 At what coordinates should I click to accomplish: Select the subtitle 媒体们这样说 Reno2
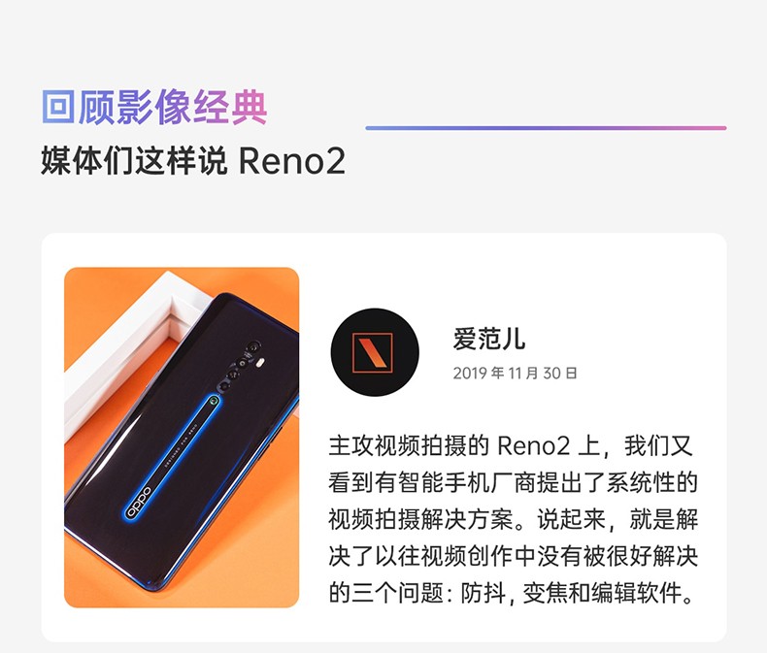(193, 161)
